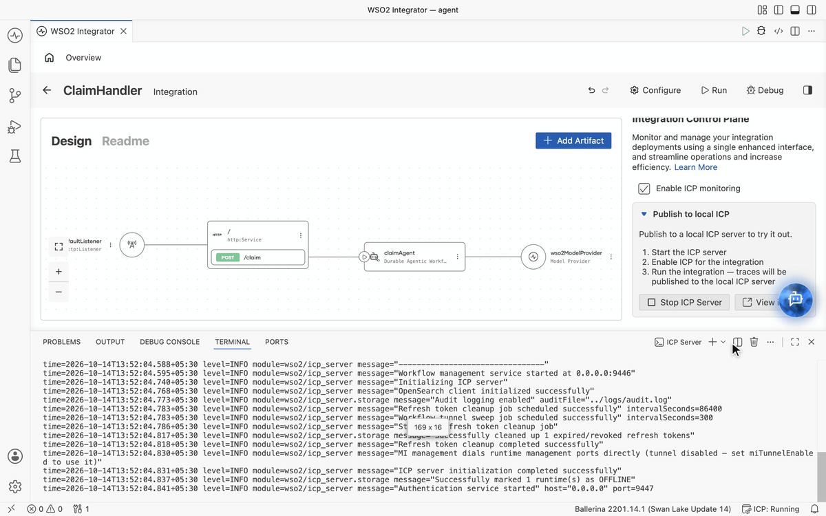Toggle Primary Side Bar visibility
Image resolution: width=826 pixels, height=516 pixels.
(779, 10)
